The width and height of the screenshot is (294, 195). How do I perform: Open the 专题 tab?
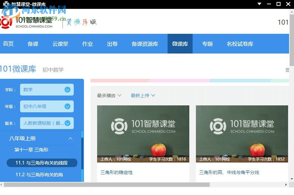[207, 44]
